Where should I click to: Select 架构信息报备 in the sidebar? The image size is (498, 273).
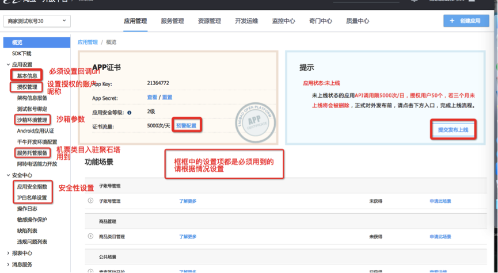[x=32, y=98]
